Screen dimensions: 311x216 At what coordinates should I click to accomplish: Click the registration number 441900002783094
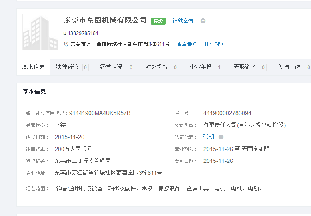[227, 113]
